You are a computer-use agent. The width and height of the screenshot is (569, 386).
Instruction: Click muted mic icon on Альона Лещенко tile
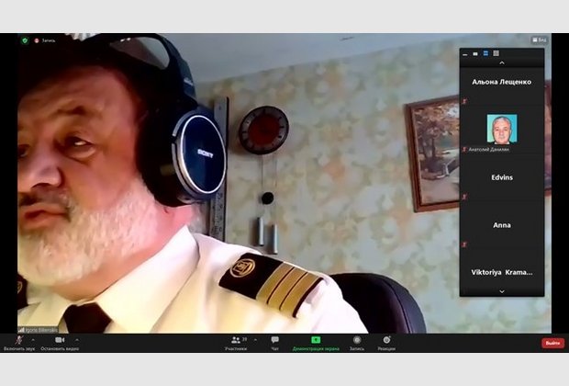464,101
